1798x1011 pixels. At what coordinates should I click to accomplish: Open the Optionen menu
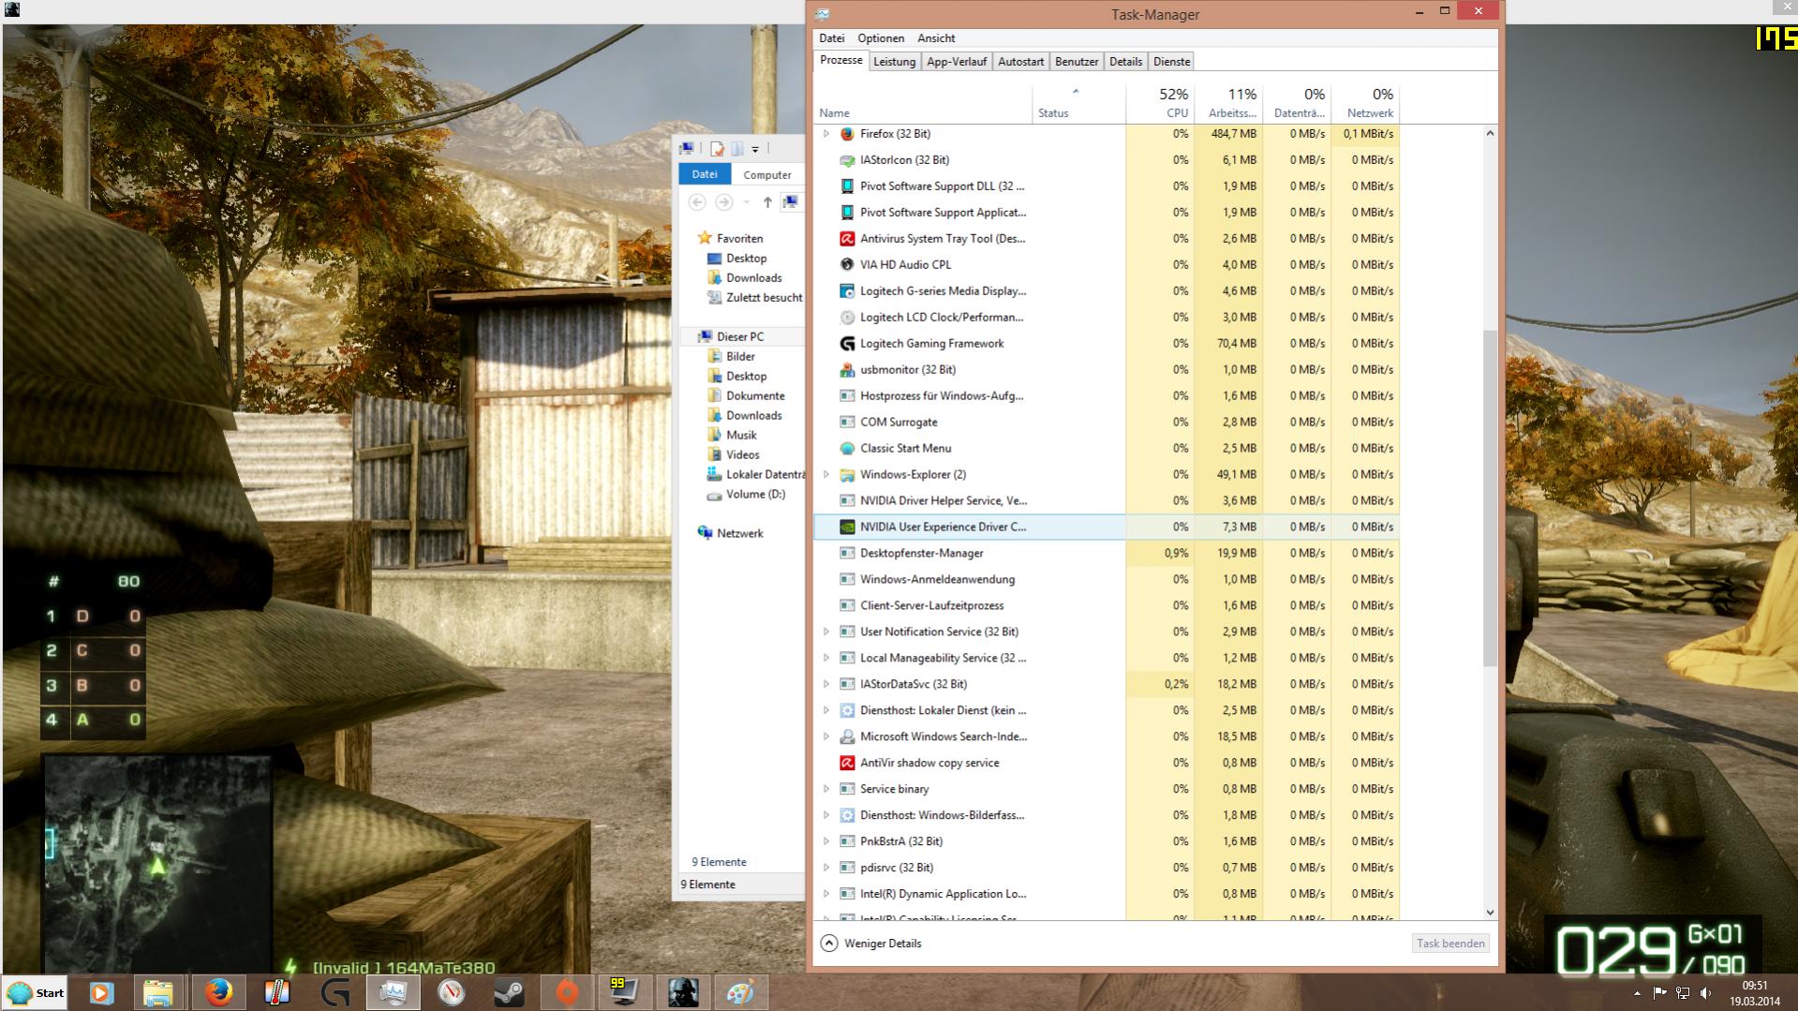coord(881,38)
